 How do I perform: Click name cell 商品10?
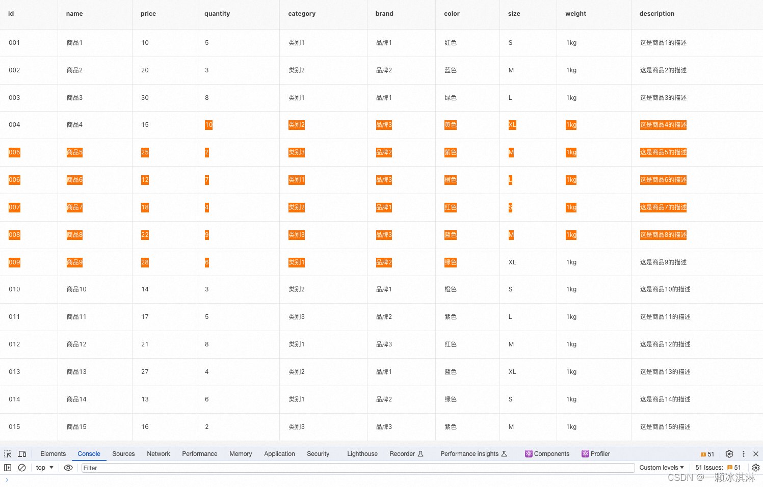click(76, 289)
